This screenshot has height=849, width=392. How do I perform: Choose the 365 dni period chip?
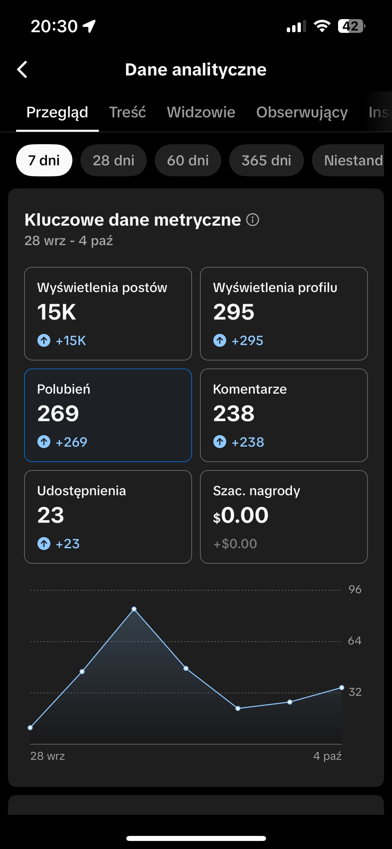pos(266,160)
